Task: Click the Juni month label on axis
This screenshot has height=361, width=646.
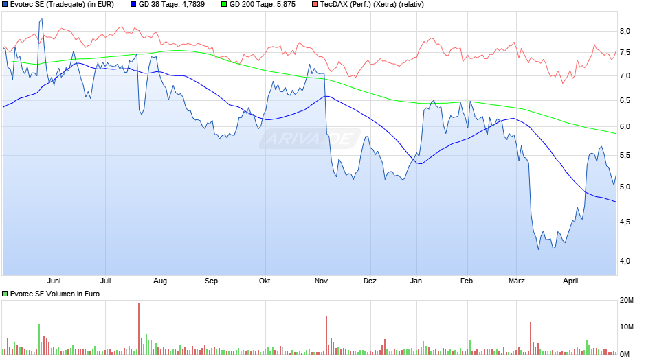Action: pos(54,281)
